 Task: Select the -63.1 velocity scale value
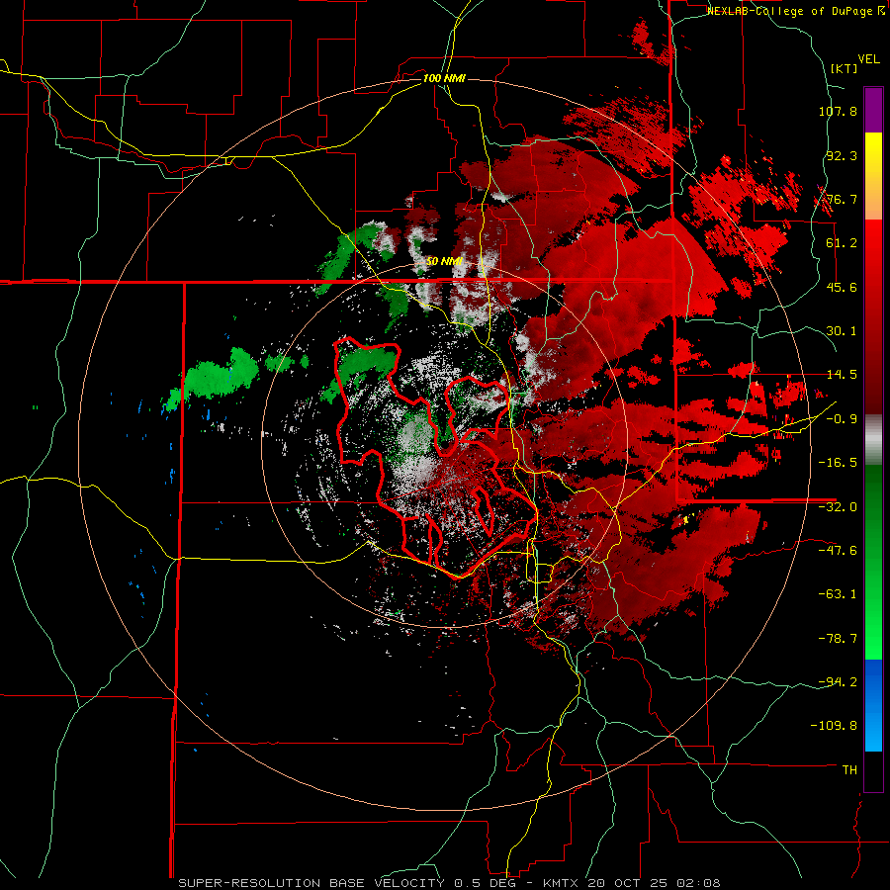click(838, 594)
